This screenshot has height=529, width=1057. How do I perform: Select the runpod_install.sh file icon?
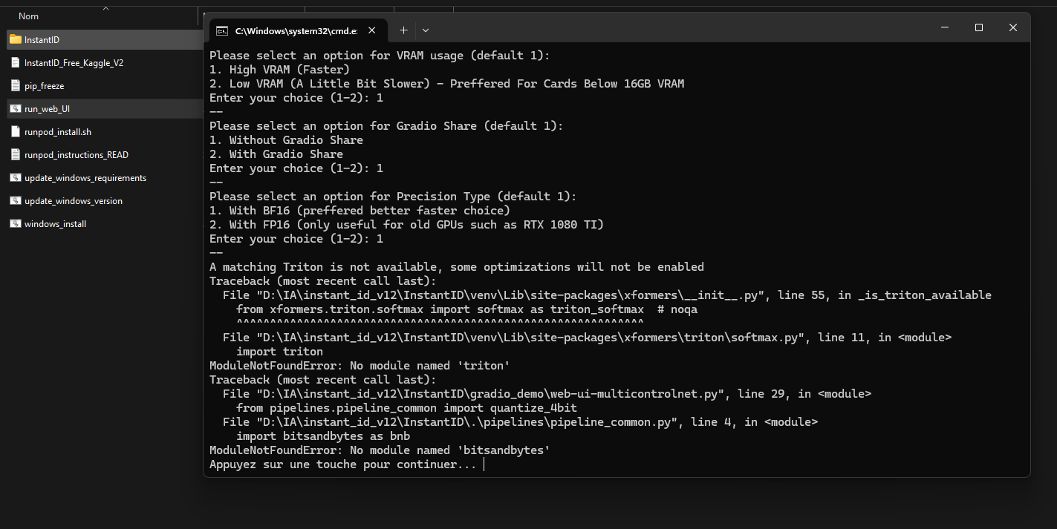tap(15, 131)
